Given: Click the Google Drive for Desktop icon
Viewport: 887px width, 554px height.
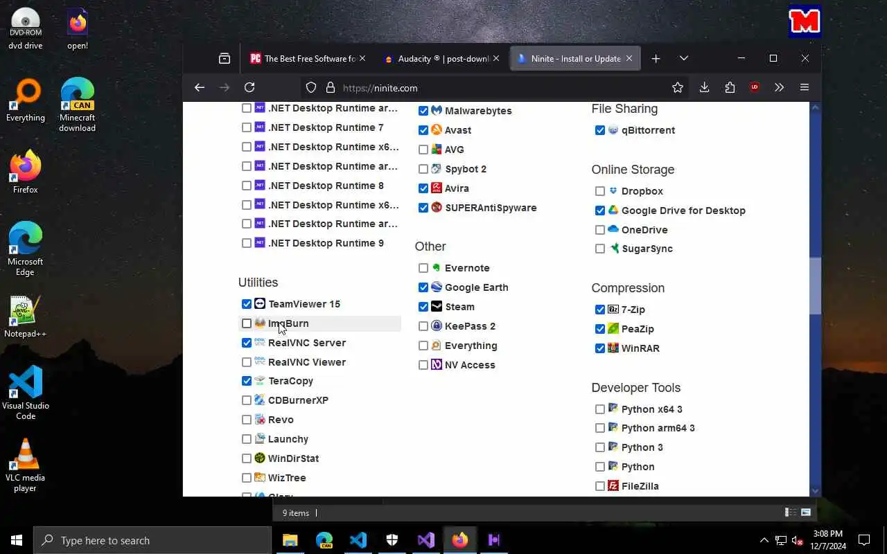Looking at the screenshot, I should click(613, 211).
